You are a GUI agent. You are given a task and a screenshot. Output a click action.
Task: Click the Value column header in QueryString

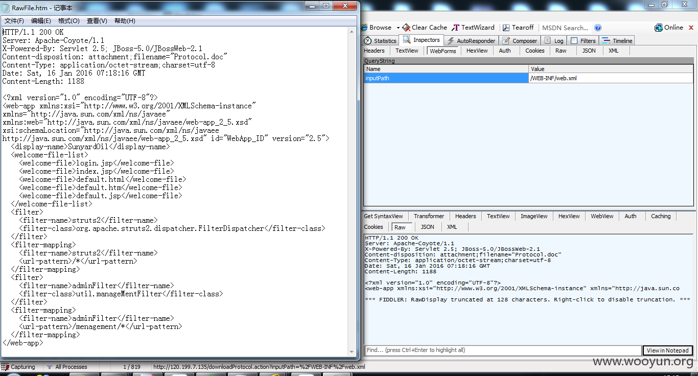pyautogui.click(x=611, y=69)
